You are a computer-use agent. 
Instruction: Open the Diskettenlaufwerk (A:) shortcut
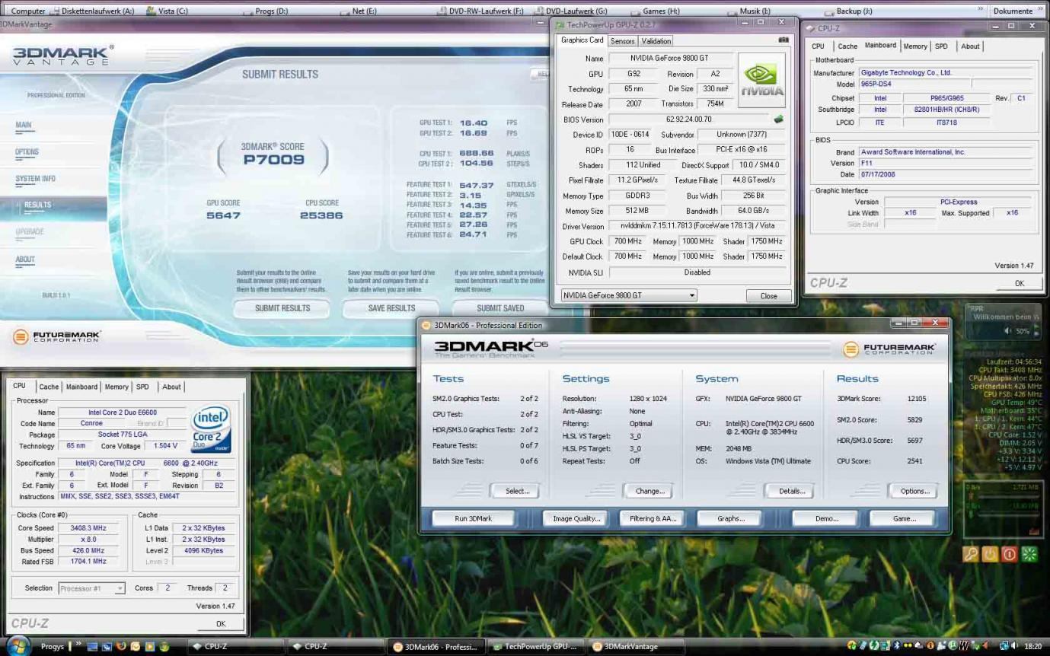(91, 11)
